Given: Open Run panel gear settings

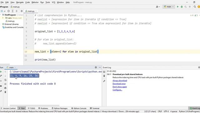Looking at the screenshot, I should tap(96, 67).
